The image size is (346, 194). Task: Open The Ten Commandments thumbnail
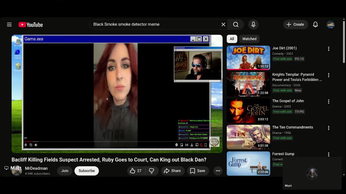pos(248,137)
